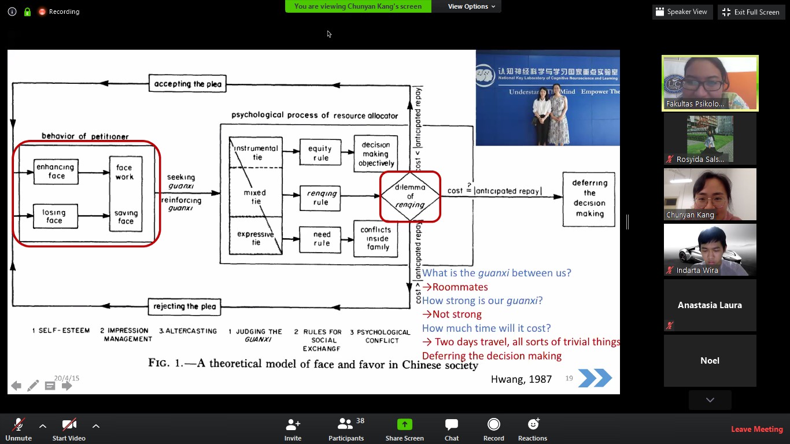The width and height of the screenshot is (790, 444).
Task: Click the '→Roommates' answer text
Action: point(455,287)
